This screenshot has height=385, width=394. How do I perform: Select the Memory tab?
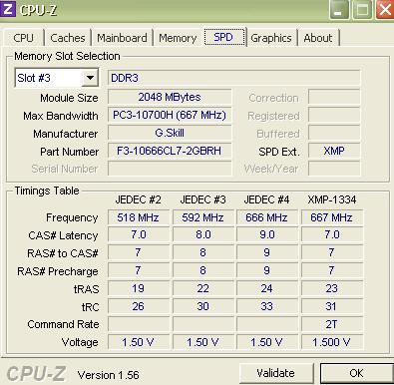point(178,38)
